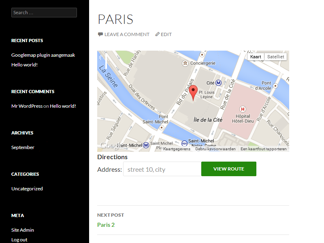Screen dimensions: 324x243
Task: Focus the Address input field
Action: pos(162,169)
